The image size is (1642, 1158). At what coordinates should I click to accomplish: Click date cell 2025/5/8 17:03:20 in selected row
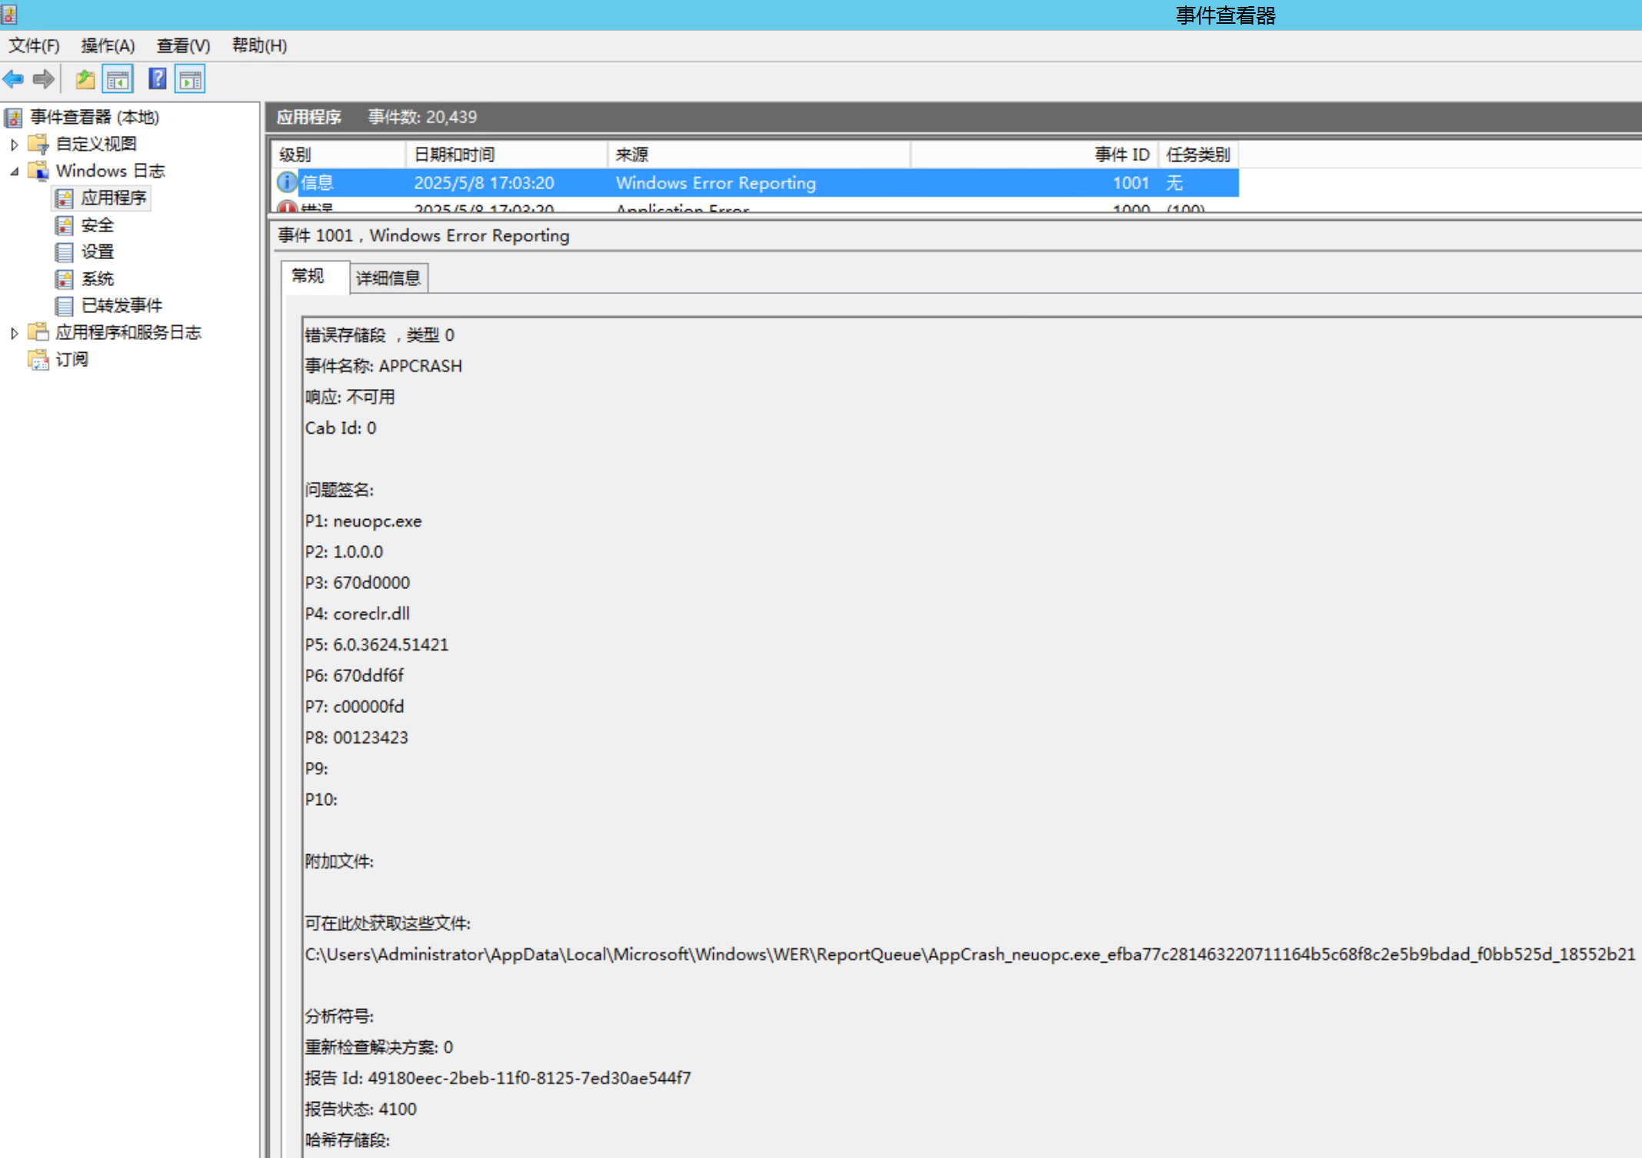(485, 183)
